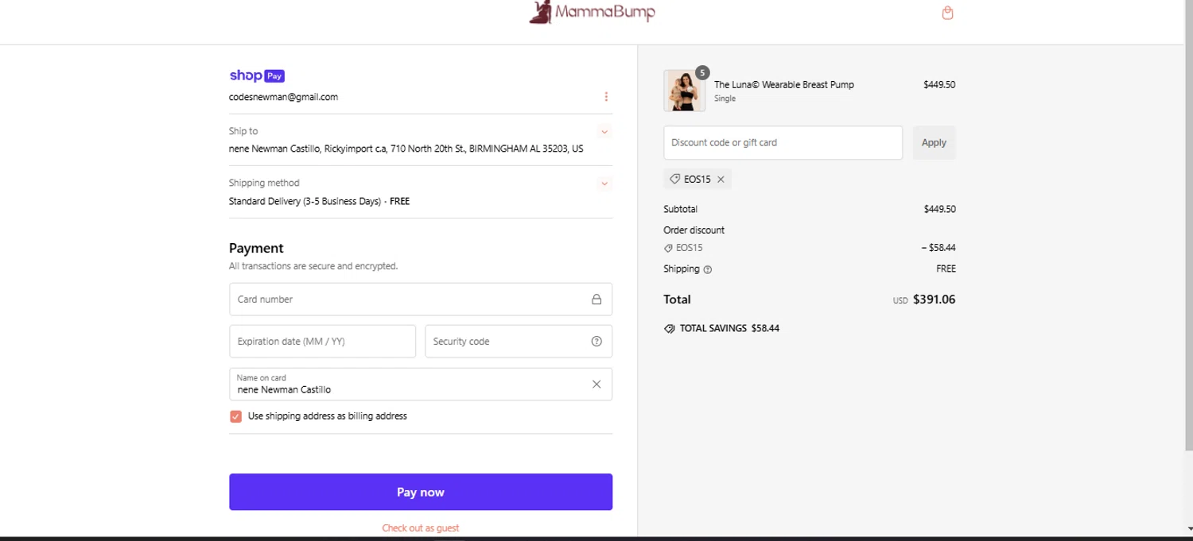Click the Subtotal $449.50 value
This screenshot has width=1193, height=541.
click(939, 209)
